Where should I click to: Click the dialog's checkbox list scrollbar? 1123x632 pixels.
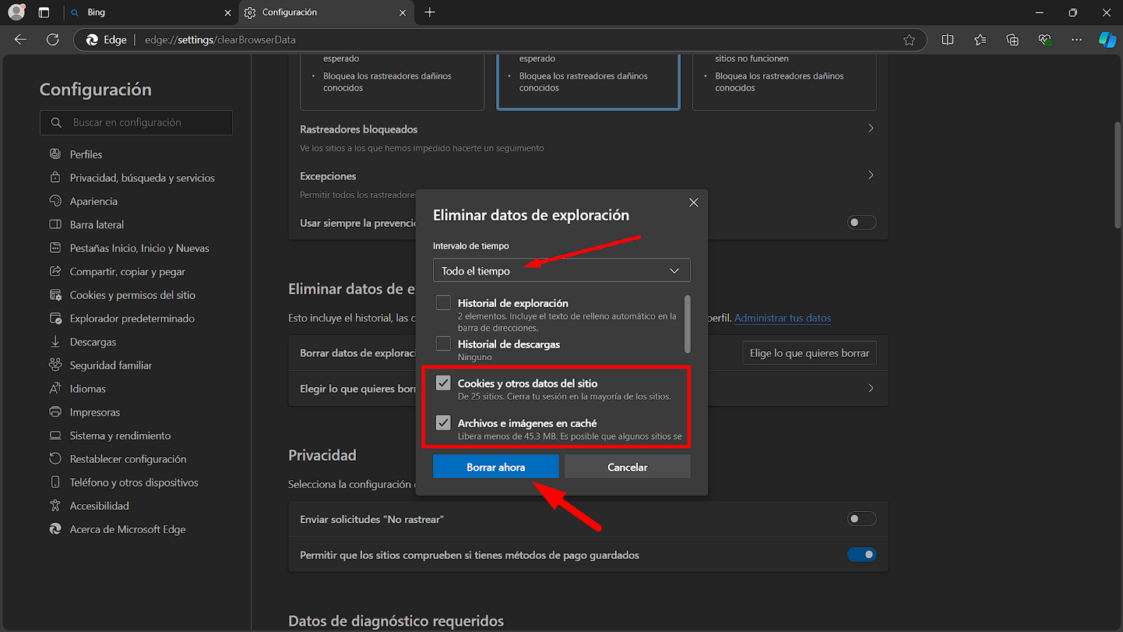coord(687,324)
